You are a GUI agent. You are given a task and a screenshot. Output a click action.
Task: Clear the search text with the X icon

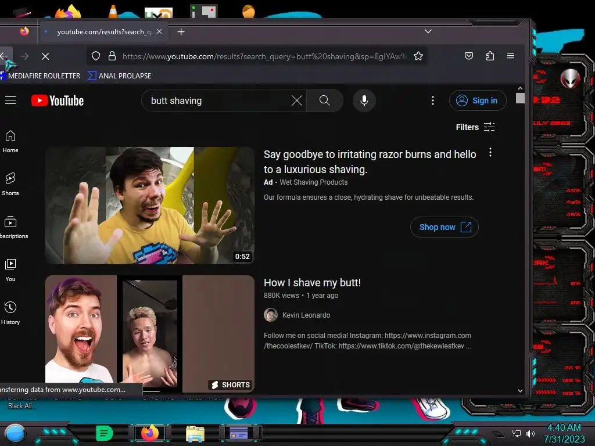(x=297, y=100)
